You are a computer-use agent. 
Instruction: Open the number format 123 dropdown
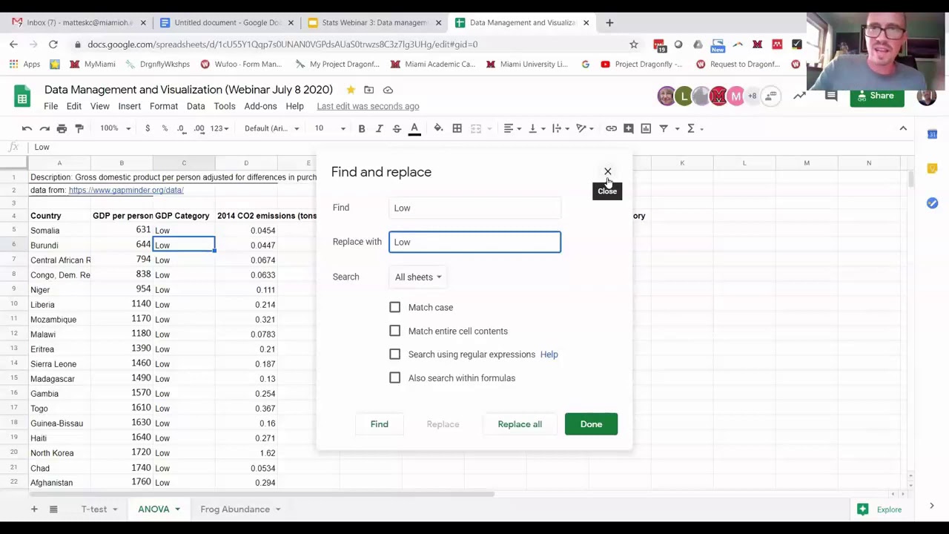[x=220, y=128]
